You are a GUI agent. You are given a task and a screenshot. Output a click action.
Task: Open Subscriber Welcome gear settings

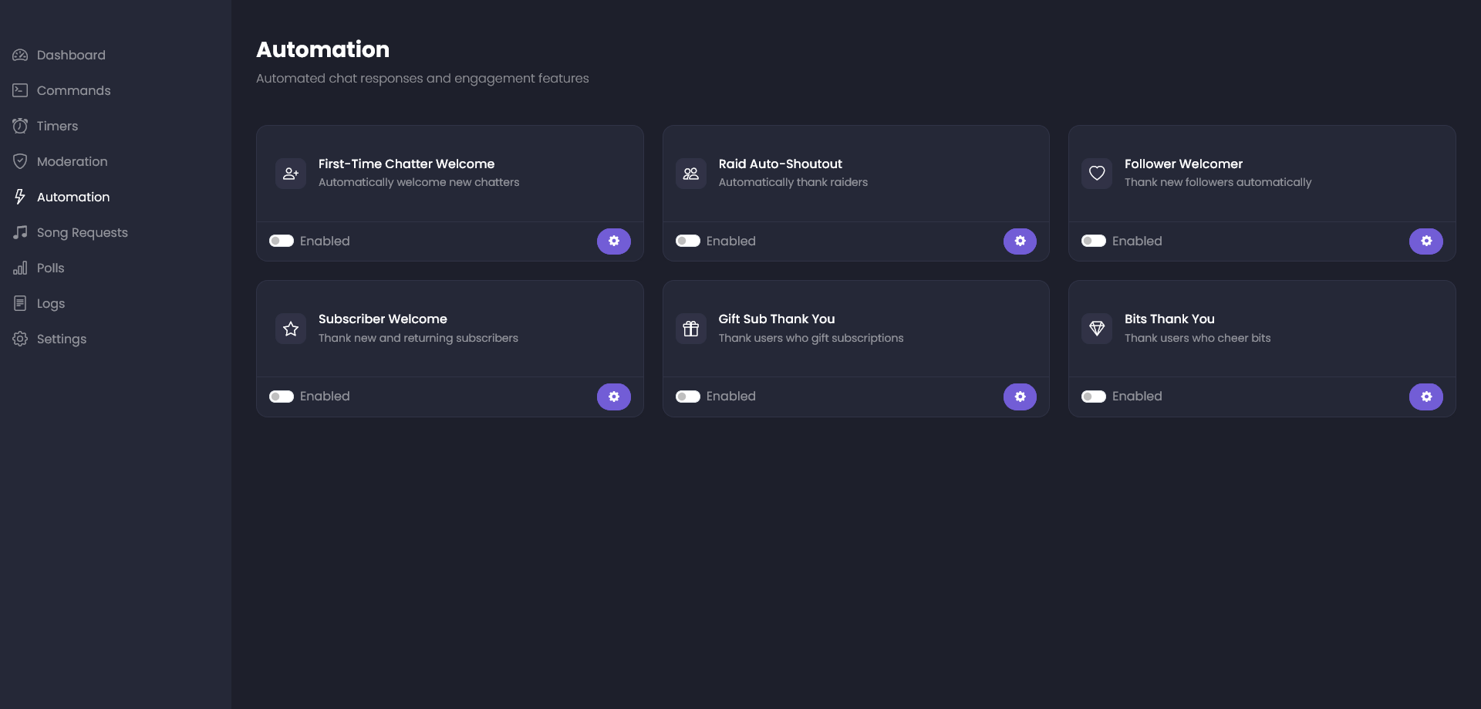coord(613,397)
